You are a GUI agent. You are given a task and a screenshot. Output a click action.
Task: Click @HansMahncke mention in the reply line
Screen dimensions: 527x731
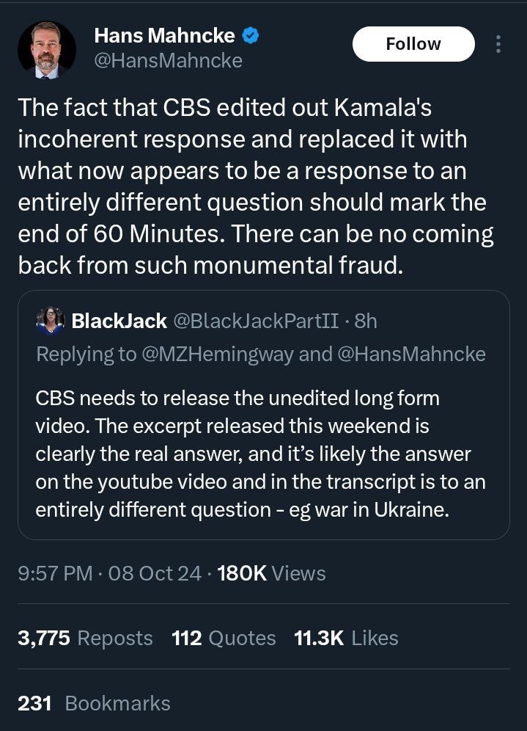click(x=411, y=354)
